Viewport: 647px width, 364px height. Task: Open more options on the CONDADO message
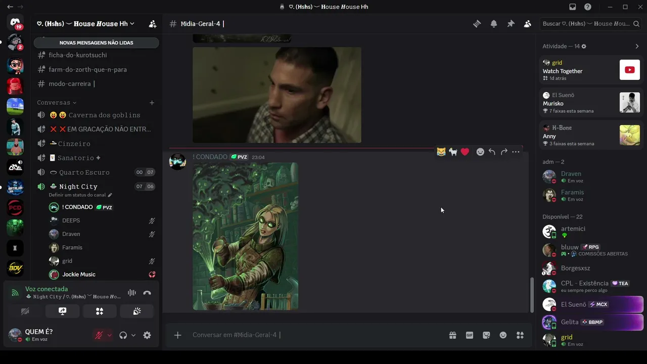pyautogui.click(x=516, y=152)
